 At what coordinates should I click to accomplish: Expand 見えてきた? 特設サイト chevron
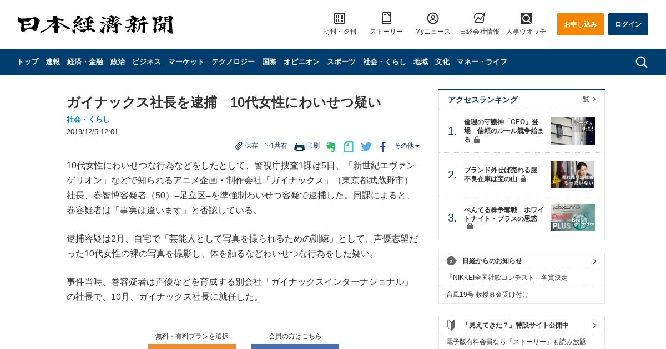[x=594, y=325]
